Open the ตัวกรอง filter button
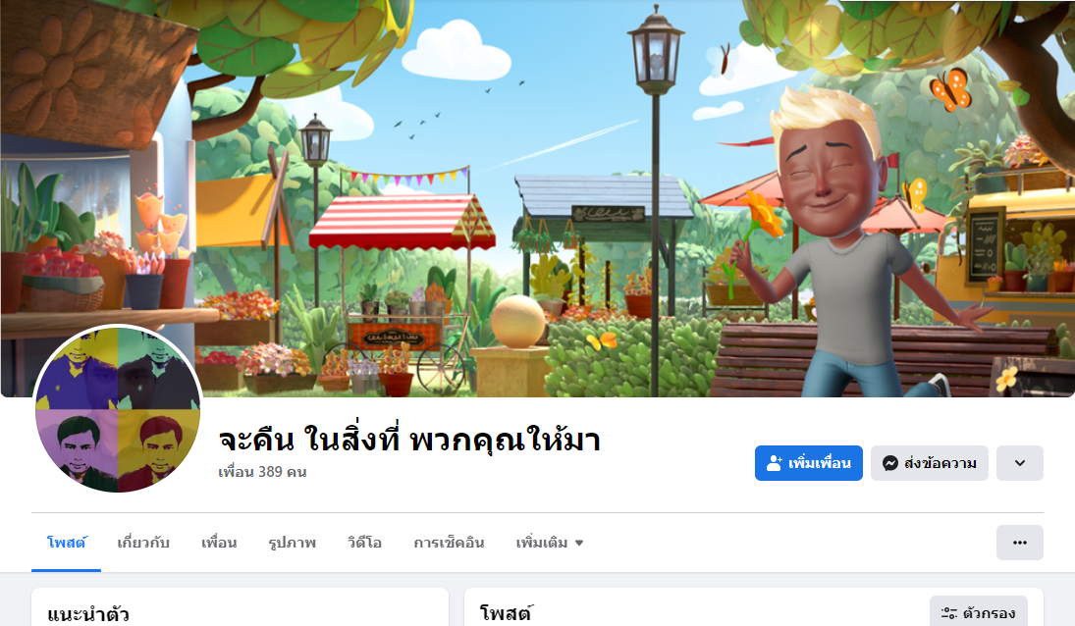This screenshot has width=1075, height=626. 979,613
